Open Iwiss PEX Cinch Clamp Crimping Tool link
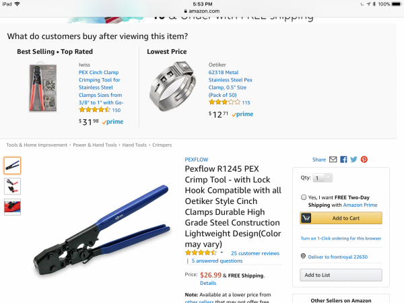The image size is (404, 303). pos(101,88)
